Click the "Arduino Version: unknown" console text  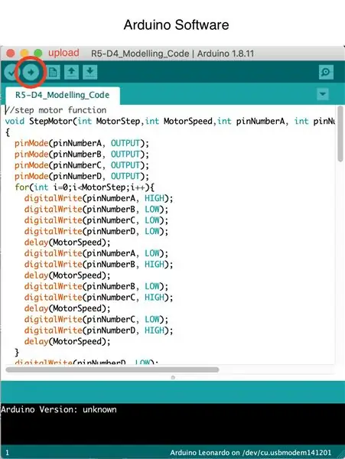coord(59,409)
